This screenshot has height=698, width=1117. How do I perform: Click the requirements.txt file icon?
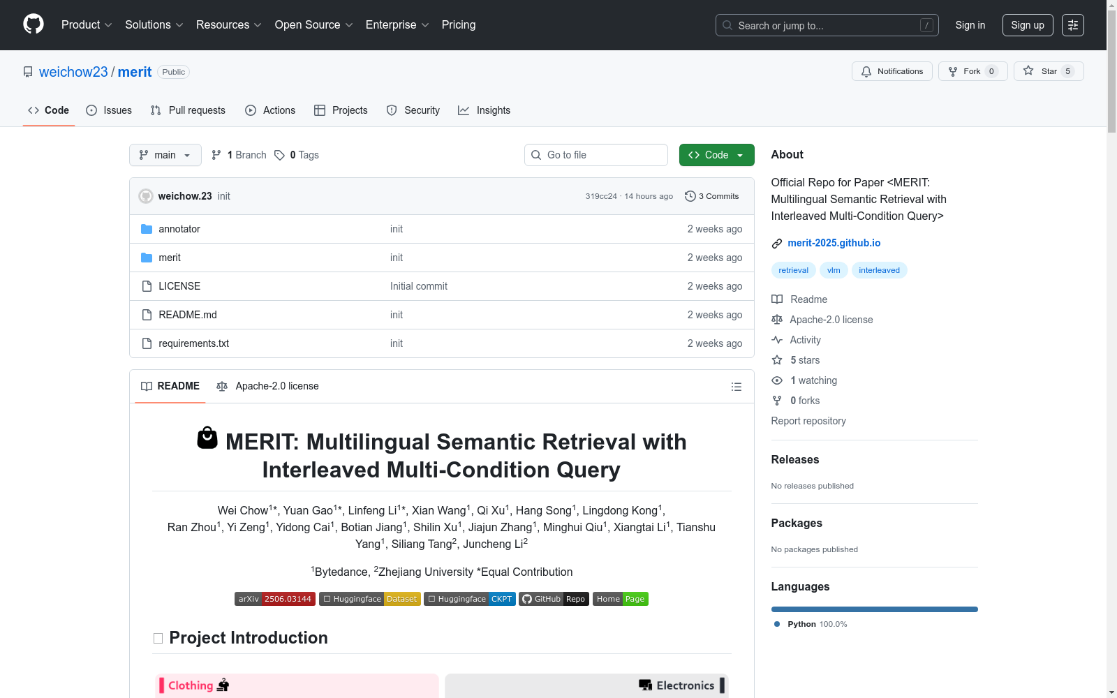pos(147,343)
